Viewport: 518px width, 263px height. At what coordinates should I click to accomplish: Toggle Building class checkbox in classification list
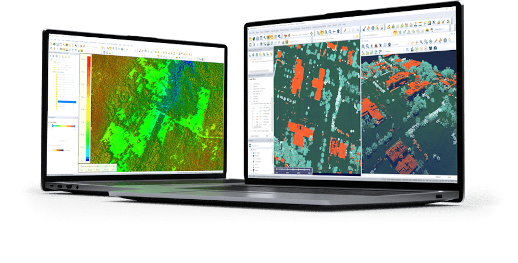point(253,116)
